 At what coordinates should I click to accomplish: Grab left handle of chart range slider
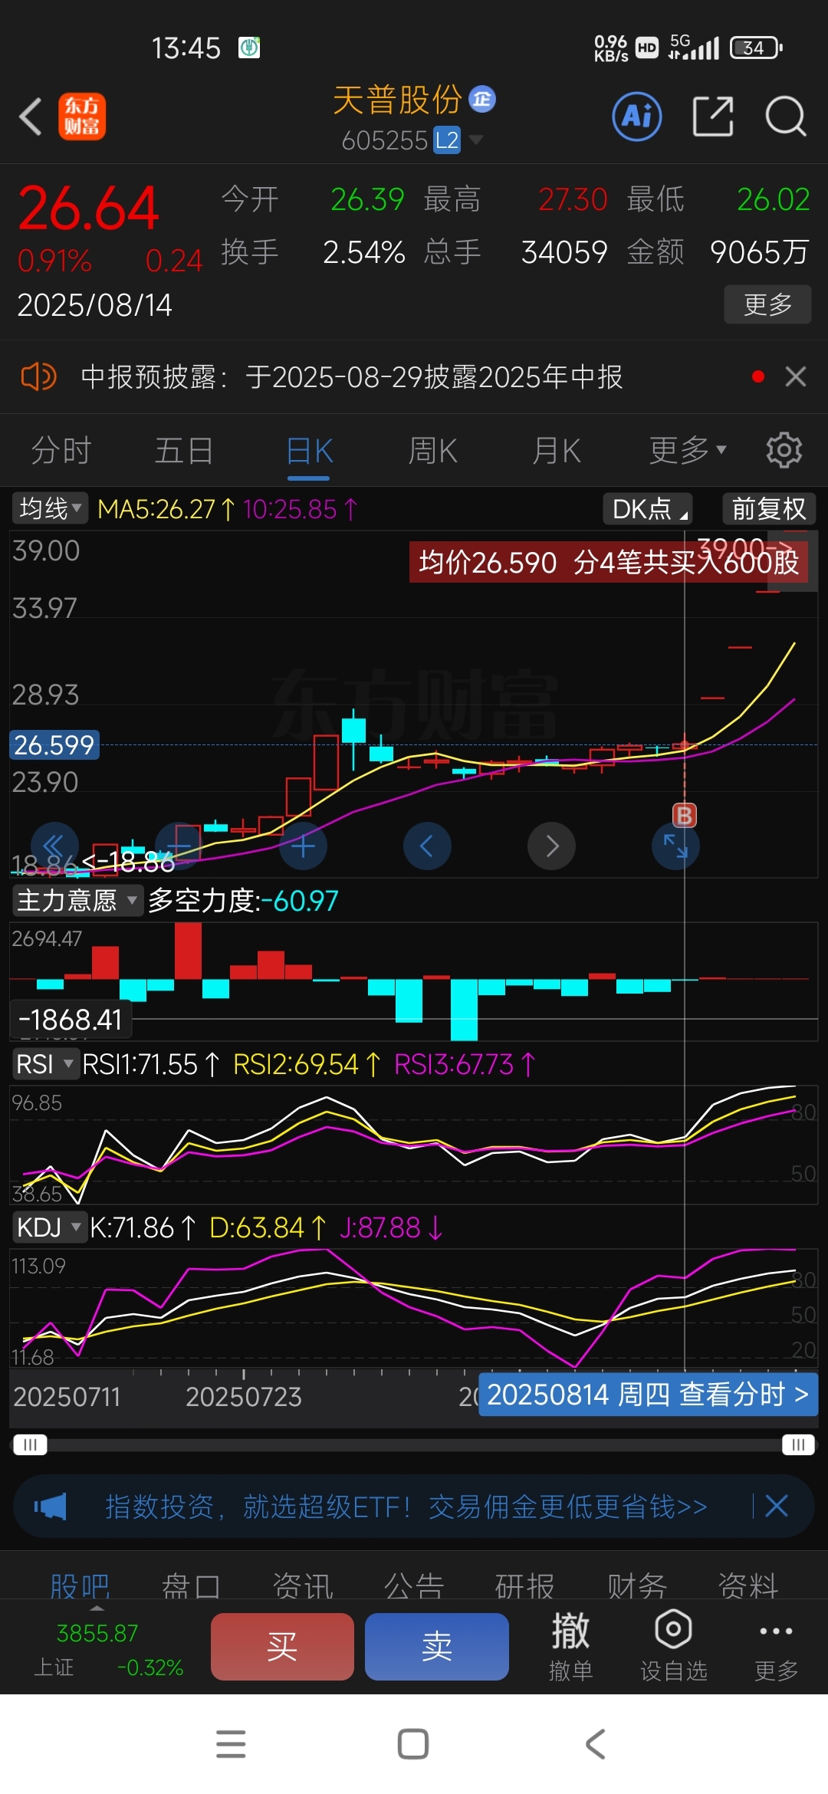[x=30, y=1444]
